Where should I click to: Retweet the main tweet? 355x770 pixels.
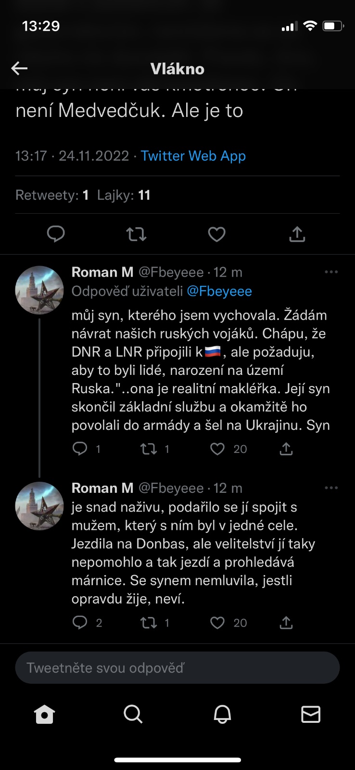[136, 234]
